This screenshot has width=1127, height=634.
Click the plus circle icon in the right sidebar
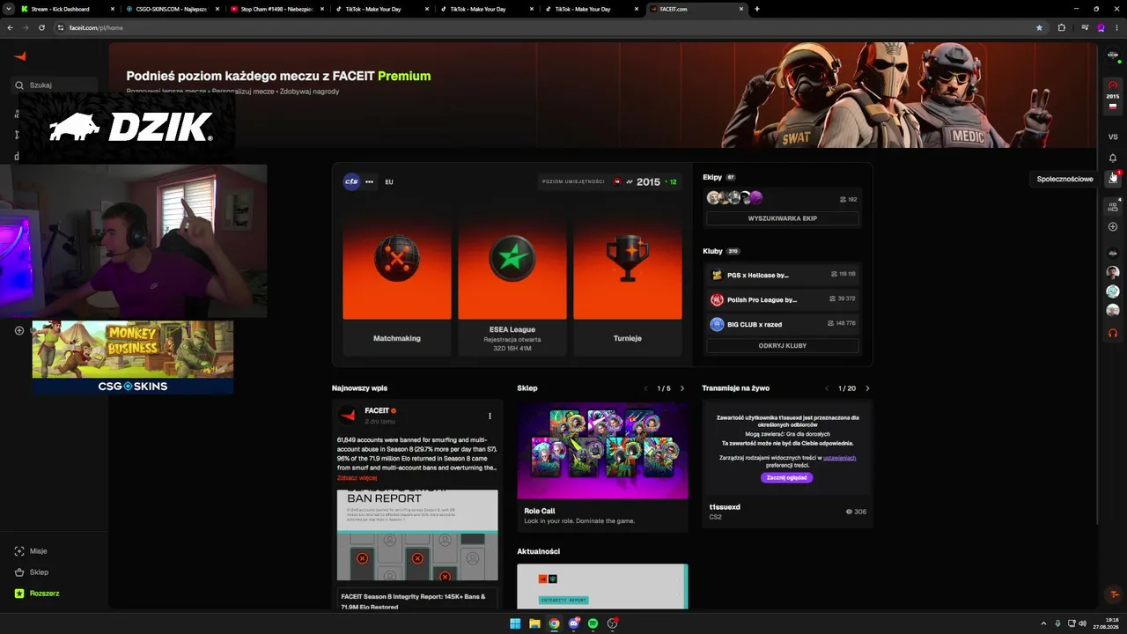[1113, 227]
